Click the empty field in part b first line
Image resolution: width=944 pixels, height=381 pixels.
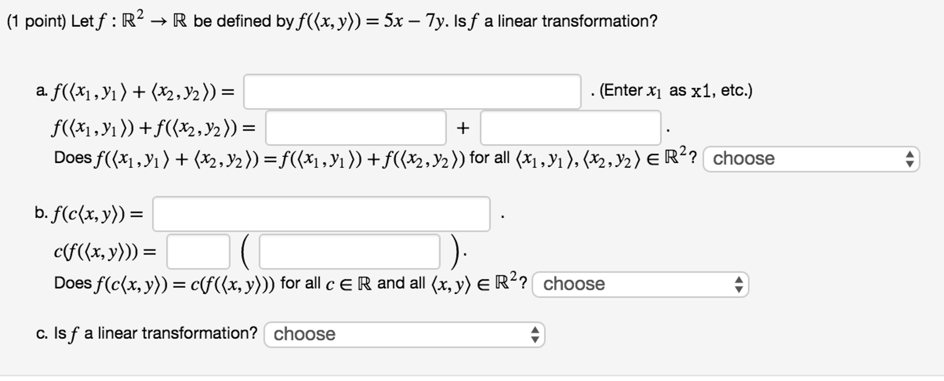(x=322, y=214)
